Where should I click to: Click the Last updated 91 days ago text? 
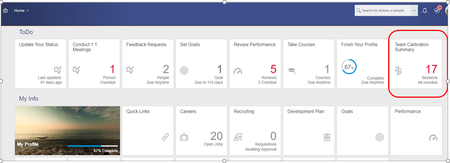[x=50, y=80]
